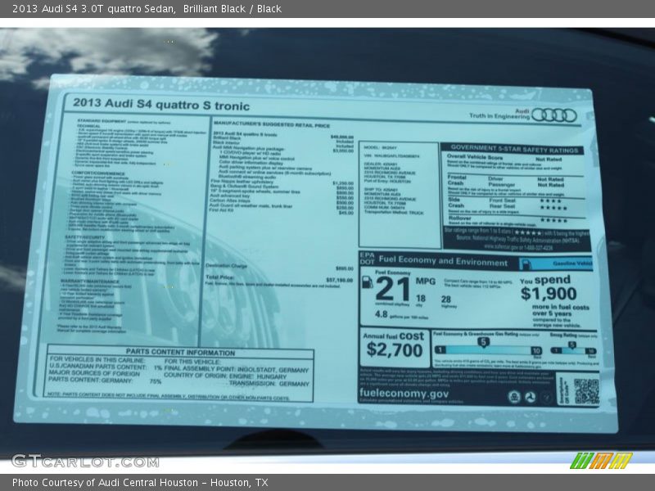Click the 'Gasoline Vehicle' banner label
This screenshot has height=491, width=655.
(572, 264)
